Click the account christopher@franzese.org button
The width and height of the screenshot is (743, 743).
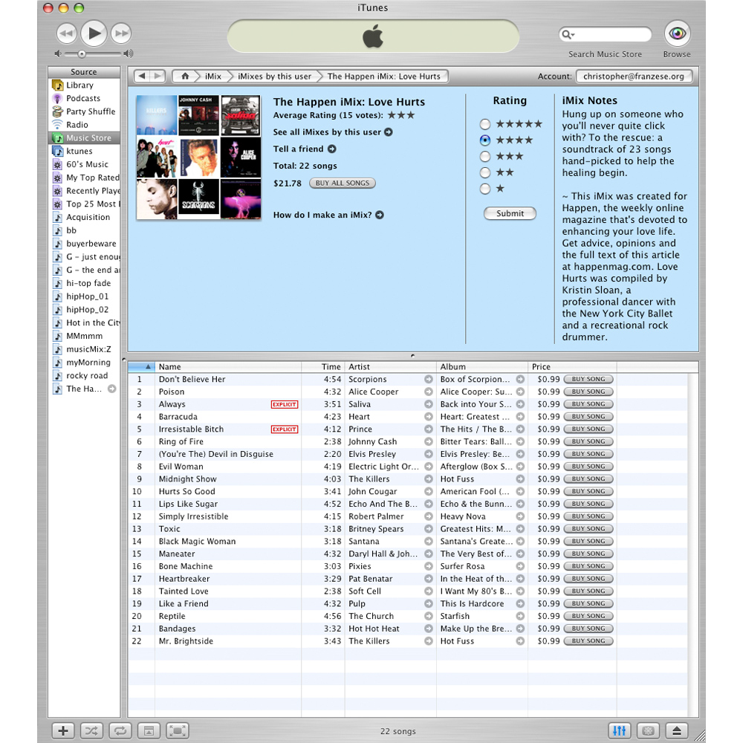[634, 77]
